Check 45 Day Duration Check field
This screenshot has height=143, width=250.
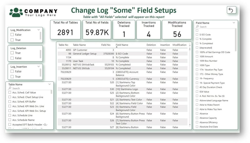click(x=197, y=87)
